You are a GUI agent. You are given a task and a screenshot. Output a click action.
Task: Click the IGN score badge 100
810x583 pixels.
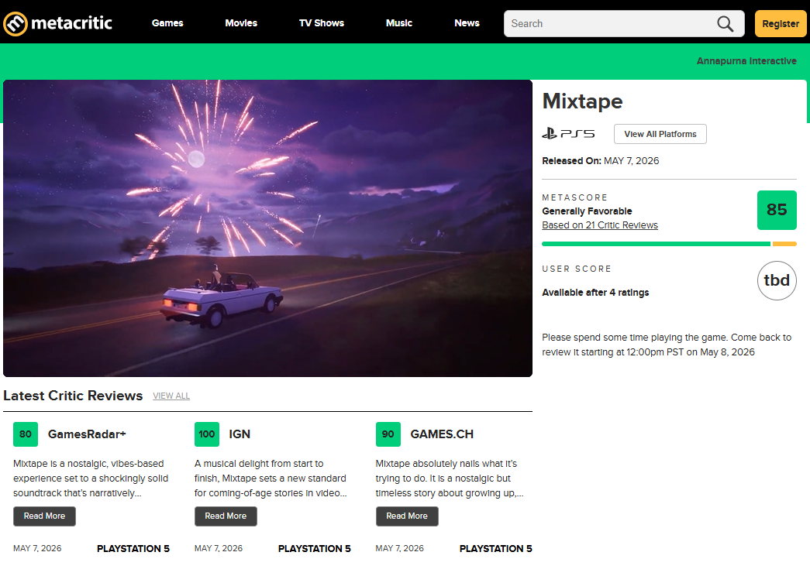point(207,434)
